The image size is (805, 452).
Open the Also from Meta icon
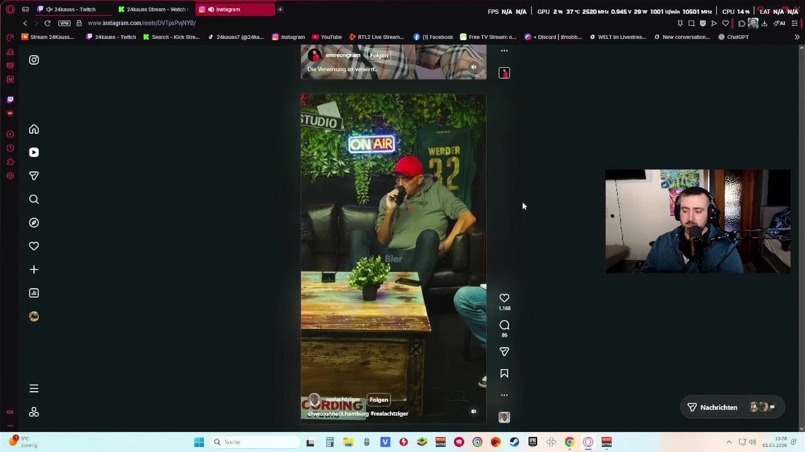[x=34, y=412]
